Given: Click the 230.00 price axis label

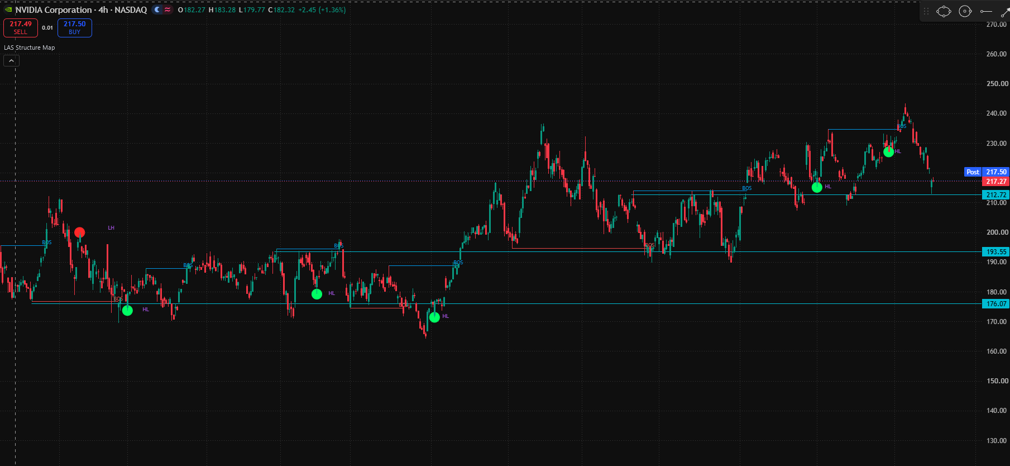Looking at the screenshot, I should point(997,144).
